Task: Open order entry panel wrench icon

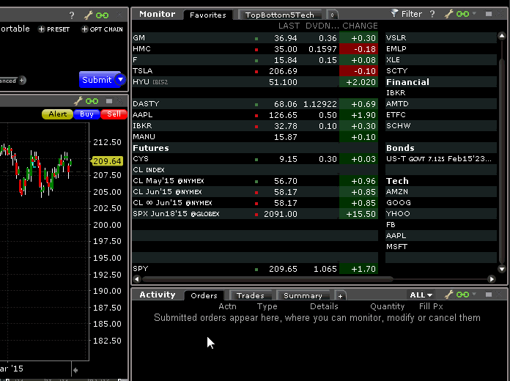Action: [x=89, y=15]
